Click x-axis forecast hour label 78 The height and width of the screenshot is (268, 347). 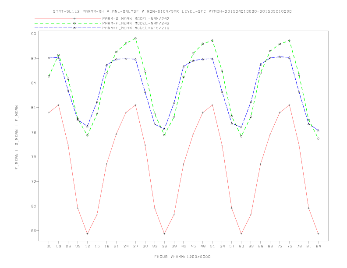pos(299,246)
